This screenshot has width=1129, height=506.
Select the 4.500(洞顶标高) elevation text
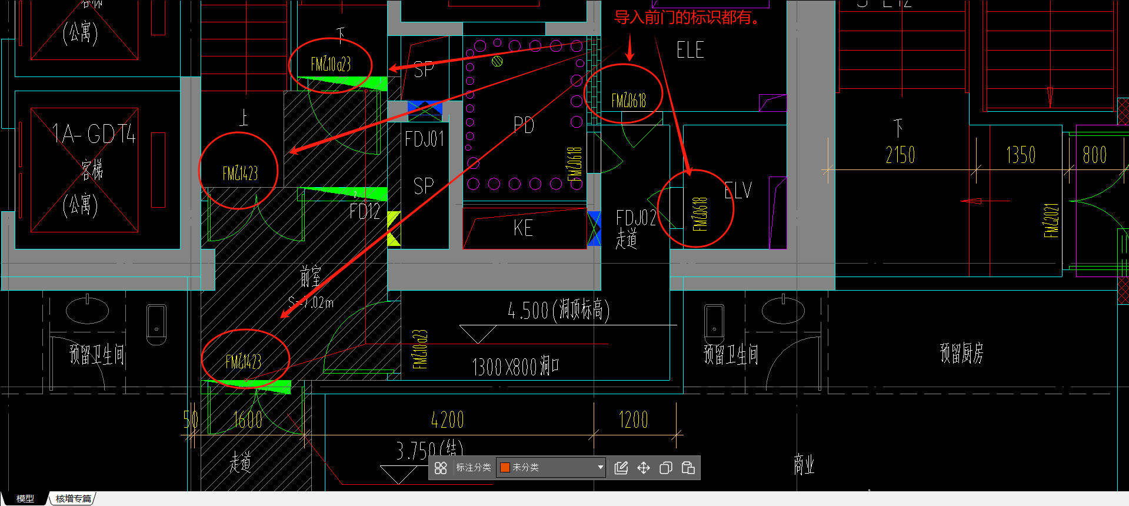tap(559, 309)
